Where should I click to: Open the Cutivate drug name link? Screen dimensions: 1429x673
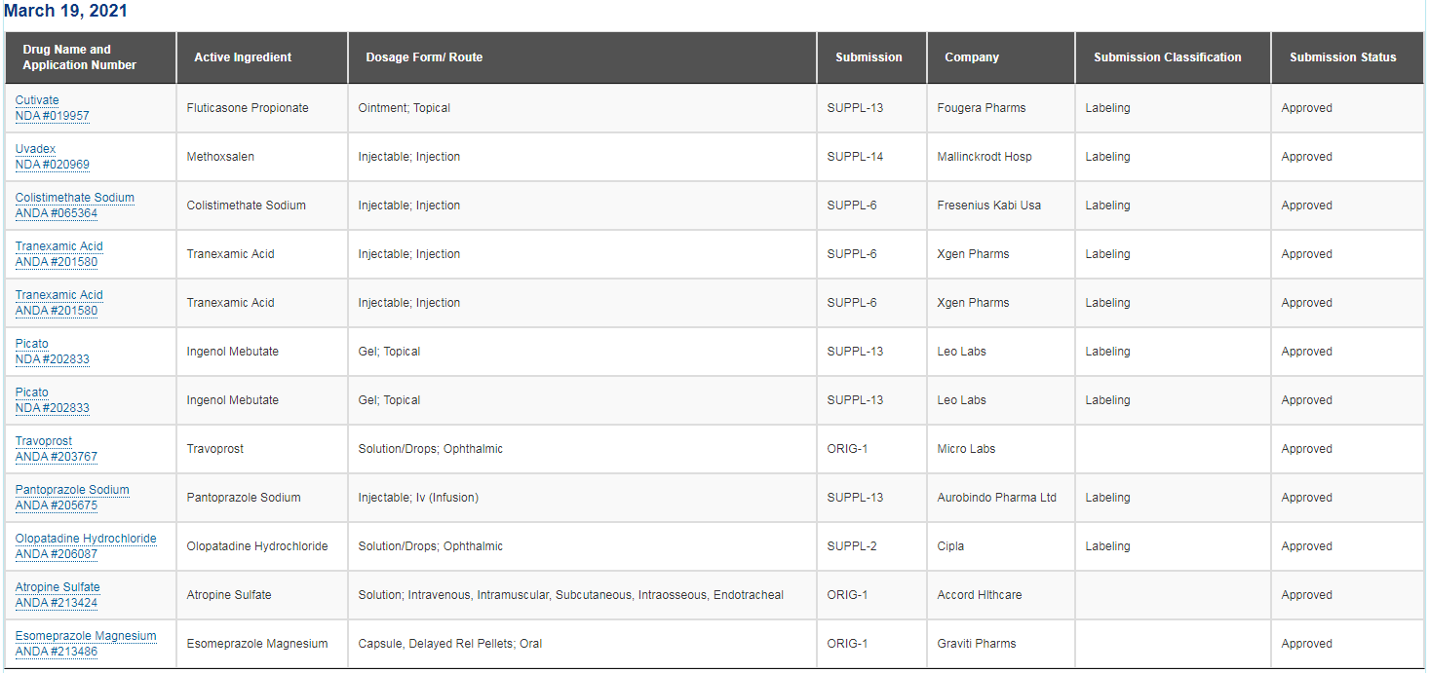37,100
